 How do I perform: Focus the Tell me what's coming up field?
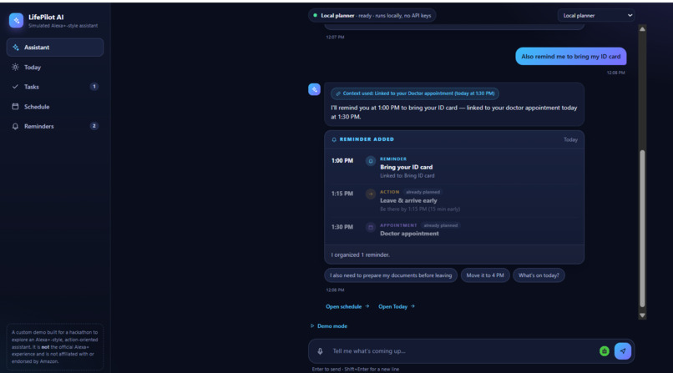[463, 351]
